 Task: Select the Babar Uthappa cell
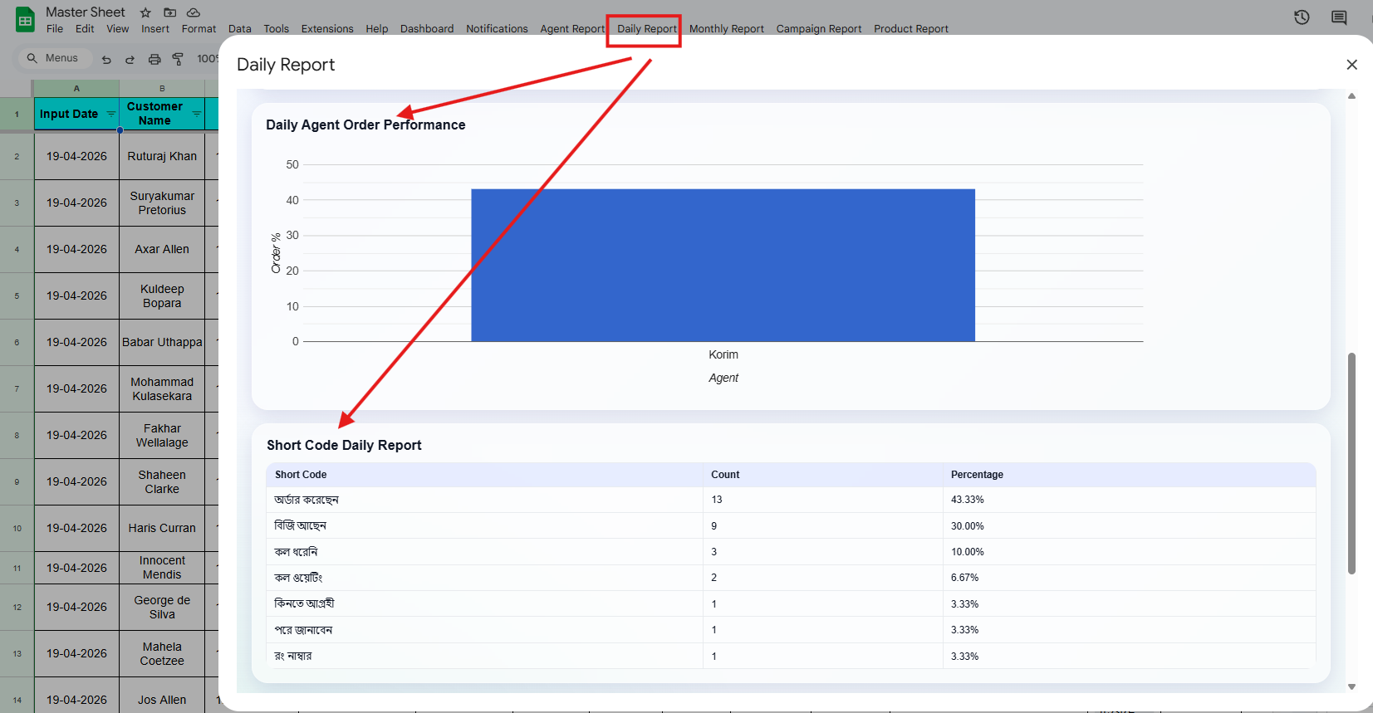coord(162,342)
